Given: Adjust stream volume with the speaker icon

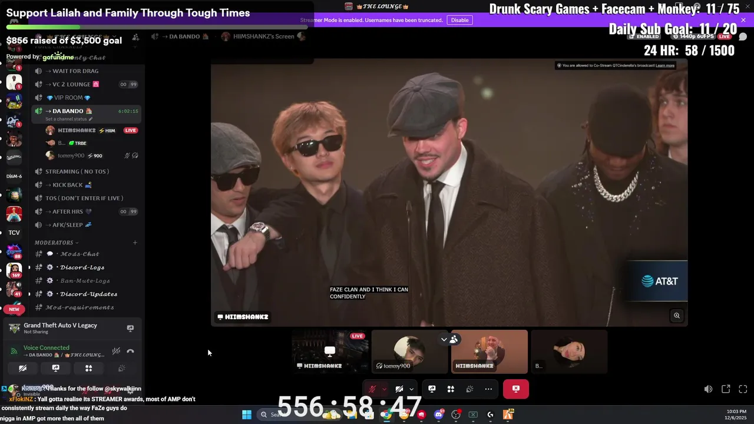Looking at the screenshot, I should click(x=708, y=389).
